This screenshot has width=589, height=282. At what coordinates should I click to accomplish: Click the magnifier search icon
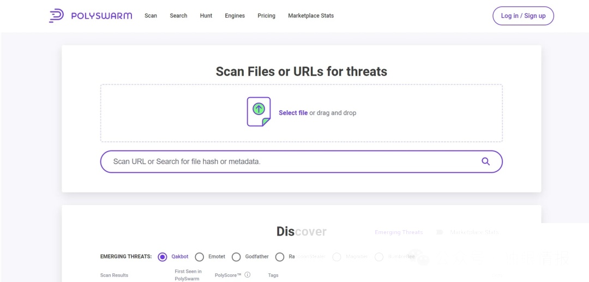[486, 161]
